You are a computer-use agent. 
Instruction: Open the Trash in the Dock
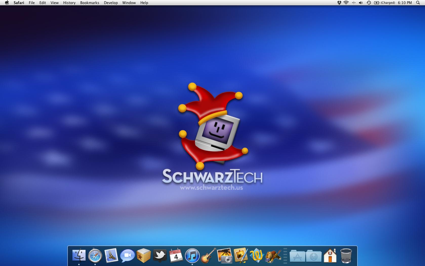click(x=346, y=256)
